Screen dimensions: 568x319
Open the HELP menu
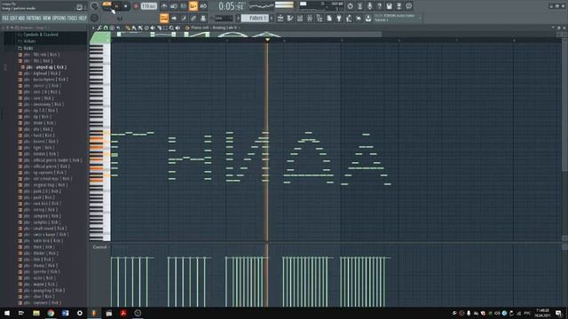coord(83,18)
